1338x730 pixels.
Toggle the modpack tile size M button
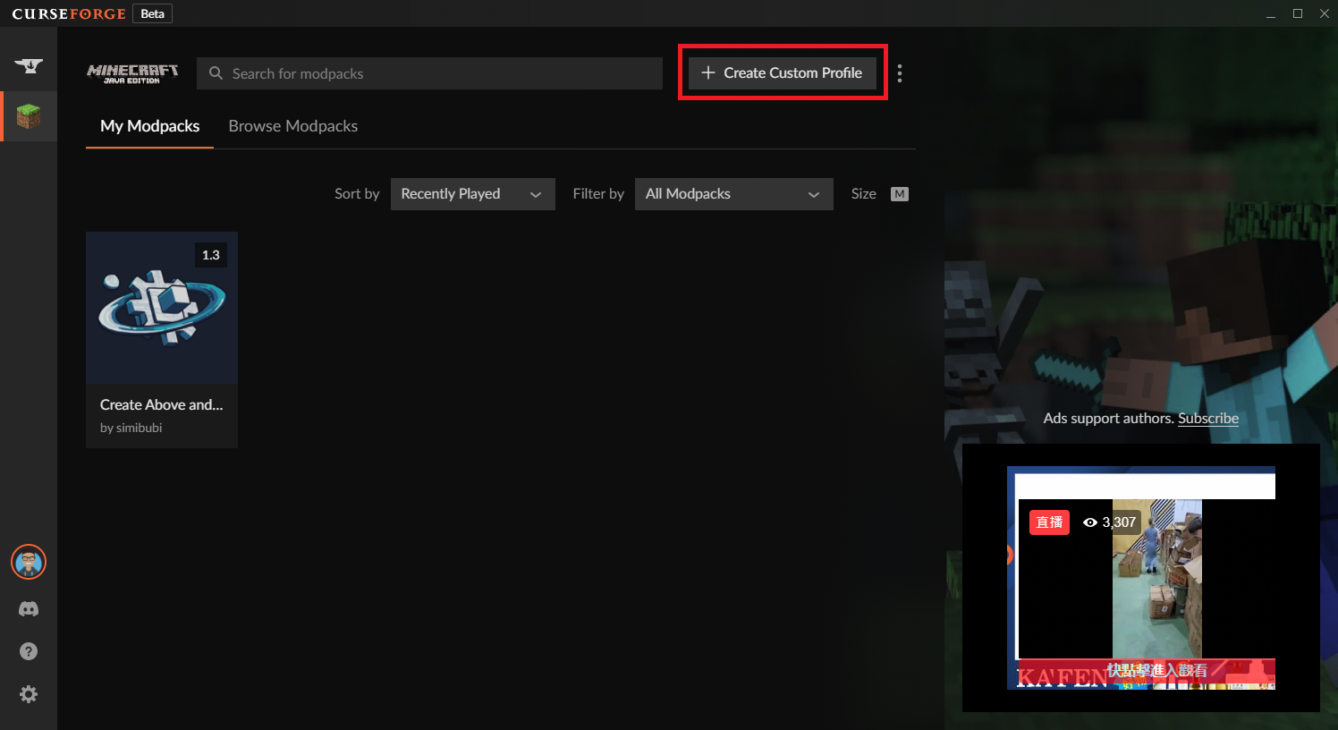pyautogui.click(x=899, y=194)
